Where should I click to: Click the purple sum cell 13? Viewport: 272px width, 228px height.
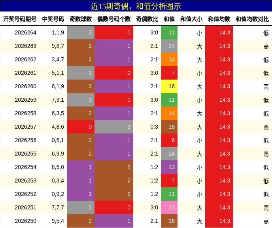[169, 167]
